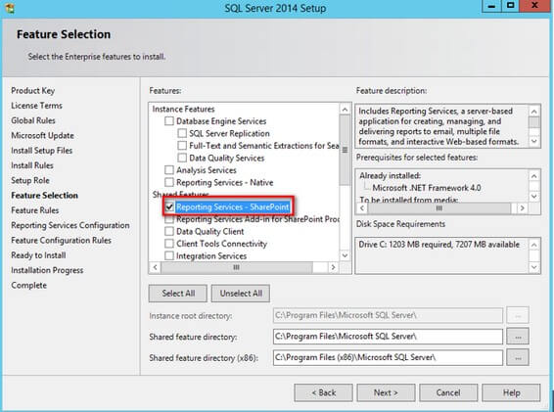Click prerequisites horizontal scroll left arrow
554x412 pixels.
click(362, 208)
